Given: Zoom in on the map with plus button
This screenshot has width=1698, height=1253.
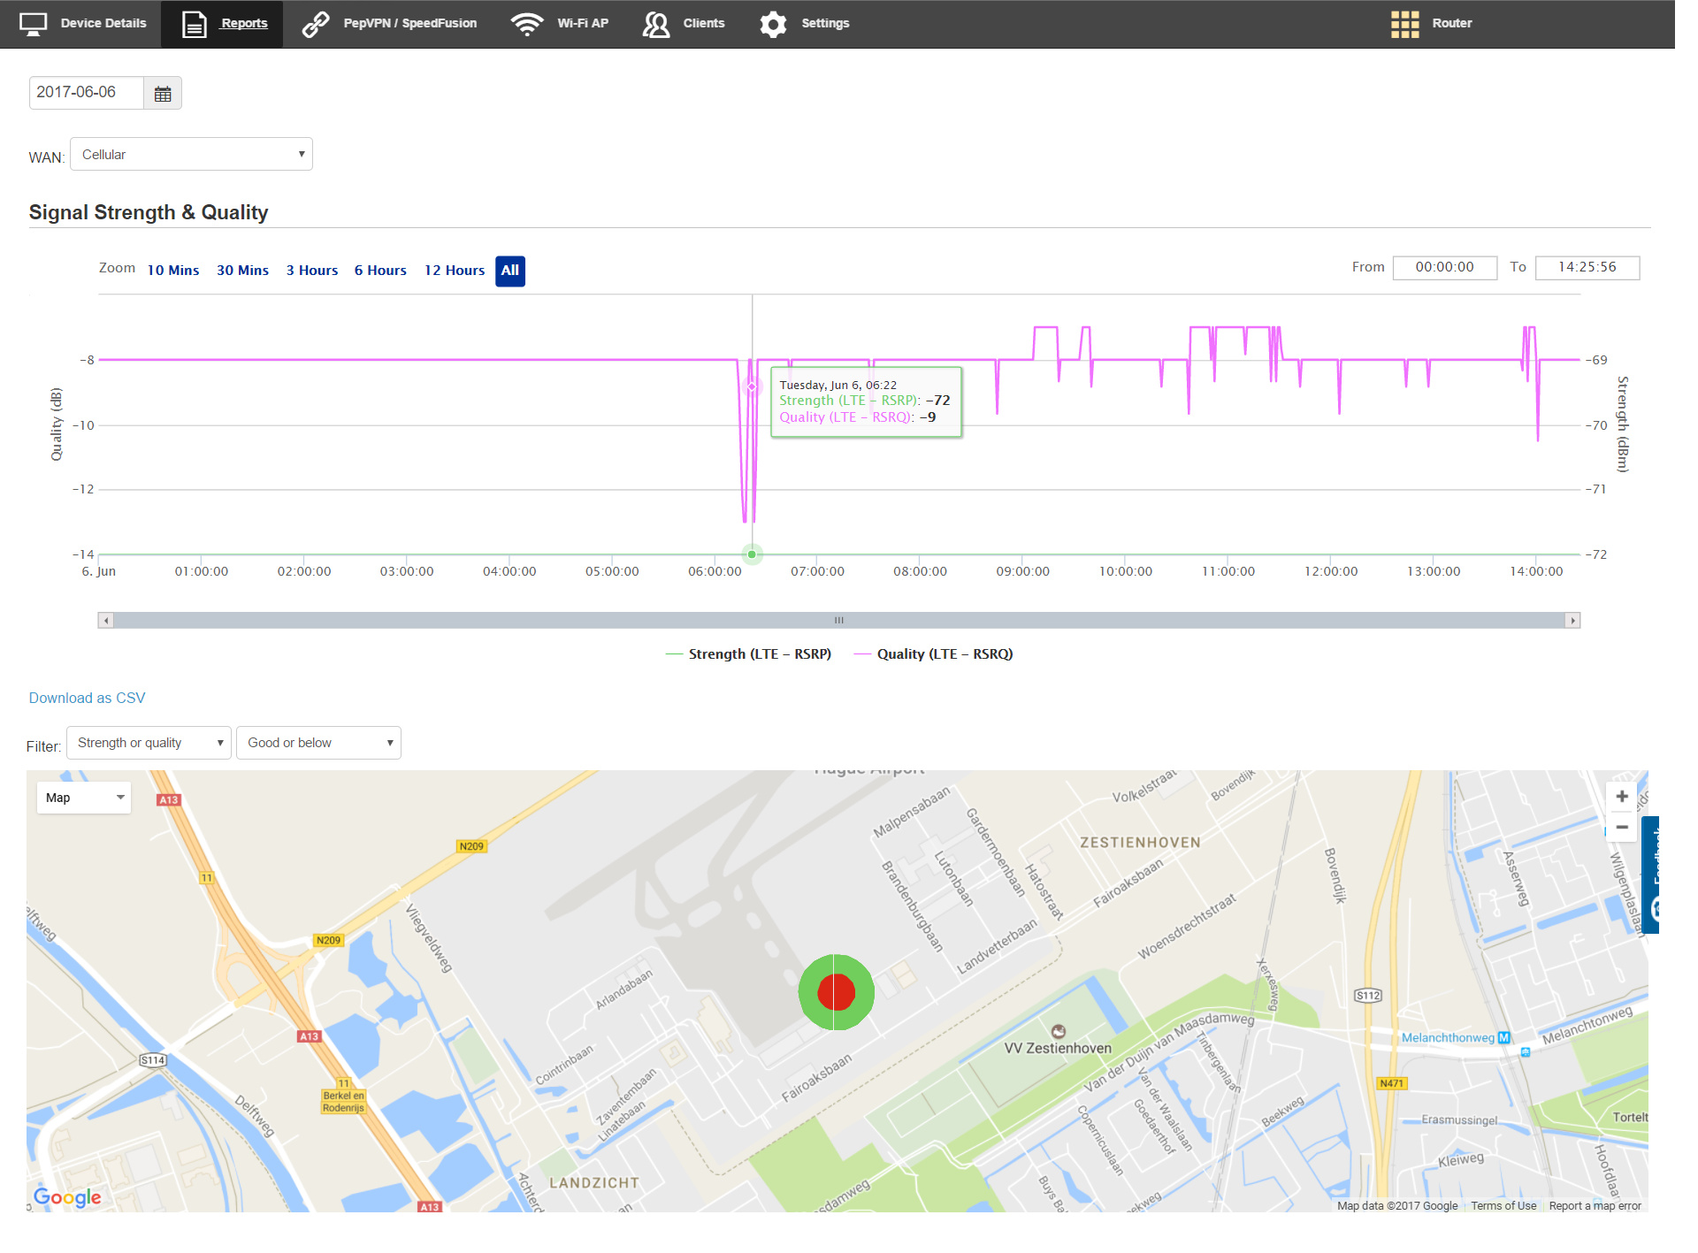Looking at the screenshot, I should [1622, 797].
